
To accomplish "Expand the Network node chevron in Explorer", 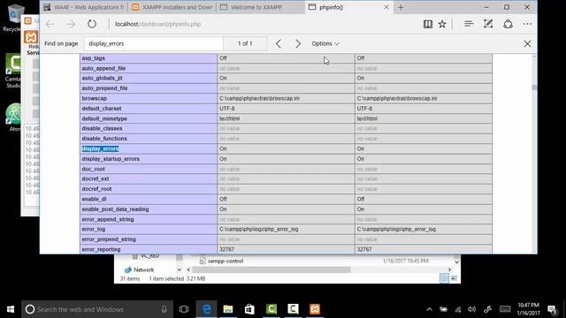I will pos(179,269).
